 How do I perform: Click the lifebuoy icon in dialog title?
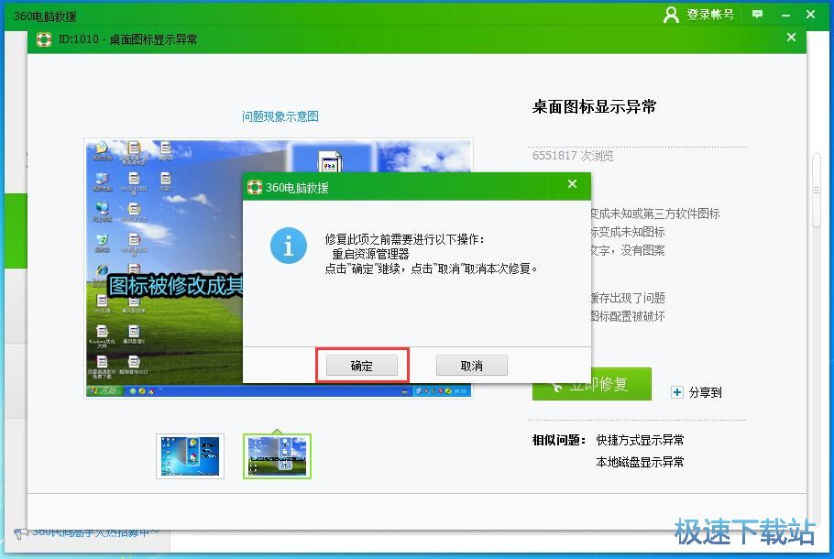click(x=255, y=187)
